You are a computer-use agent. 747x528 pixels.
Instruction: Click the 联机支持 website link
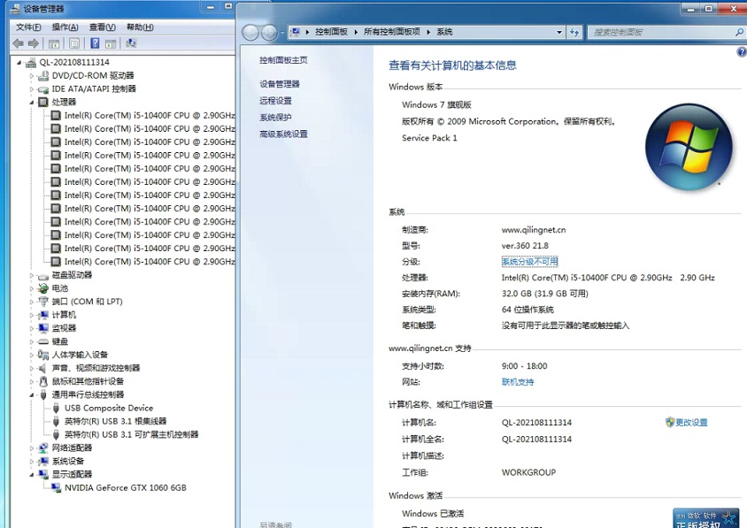tap(518, 382)
